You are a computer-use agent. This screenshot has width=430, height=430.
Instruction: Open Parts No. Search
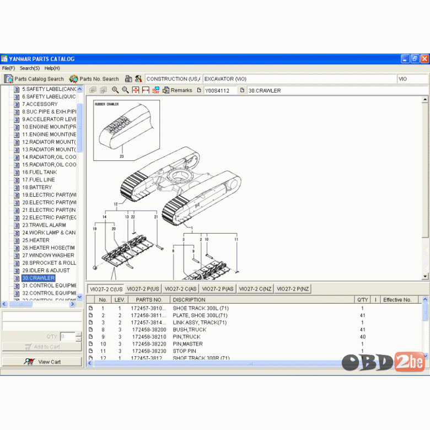94,79
